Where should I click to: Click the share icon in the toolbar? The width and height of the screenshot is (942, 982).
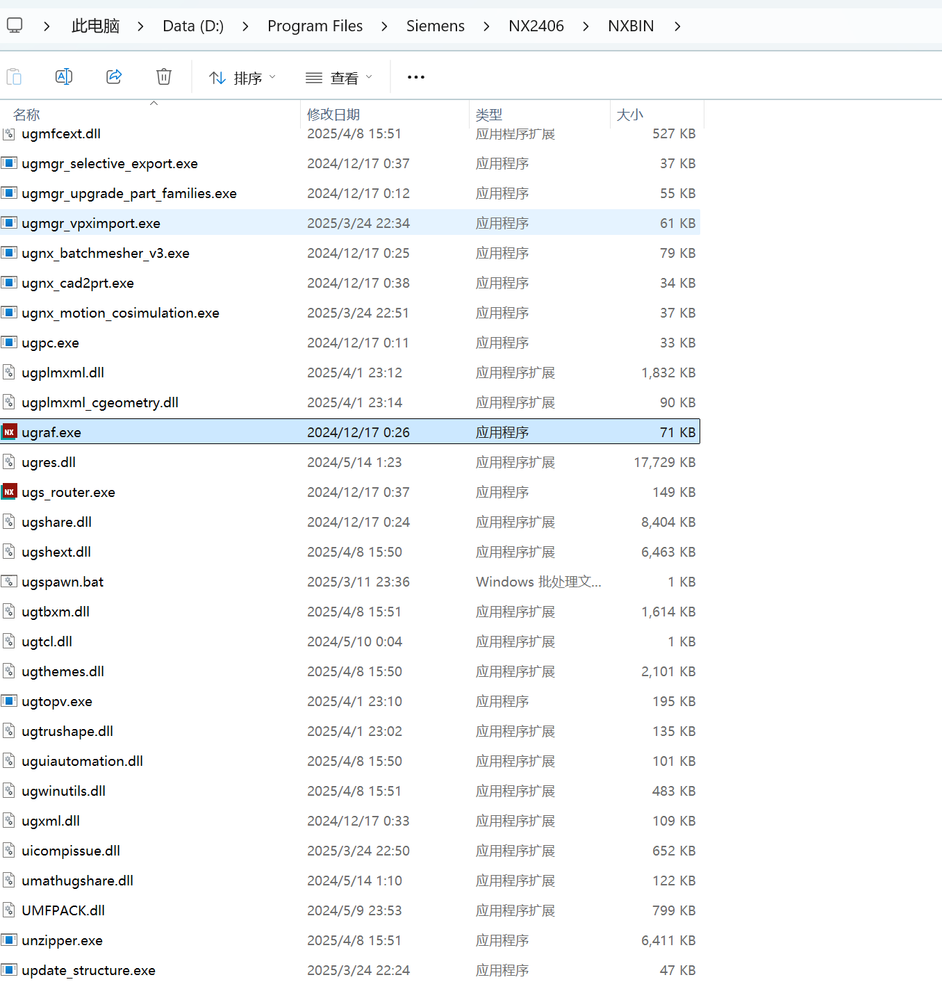click(114, 77)
